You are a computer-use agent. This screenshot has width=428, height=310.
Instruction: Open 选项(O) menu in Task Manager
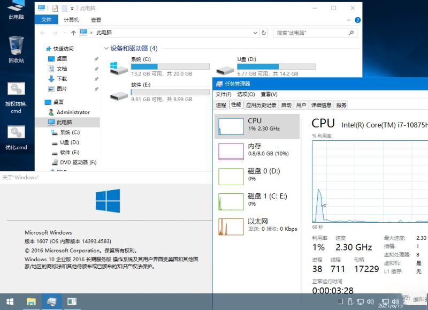click(x=246, y=94)
